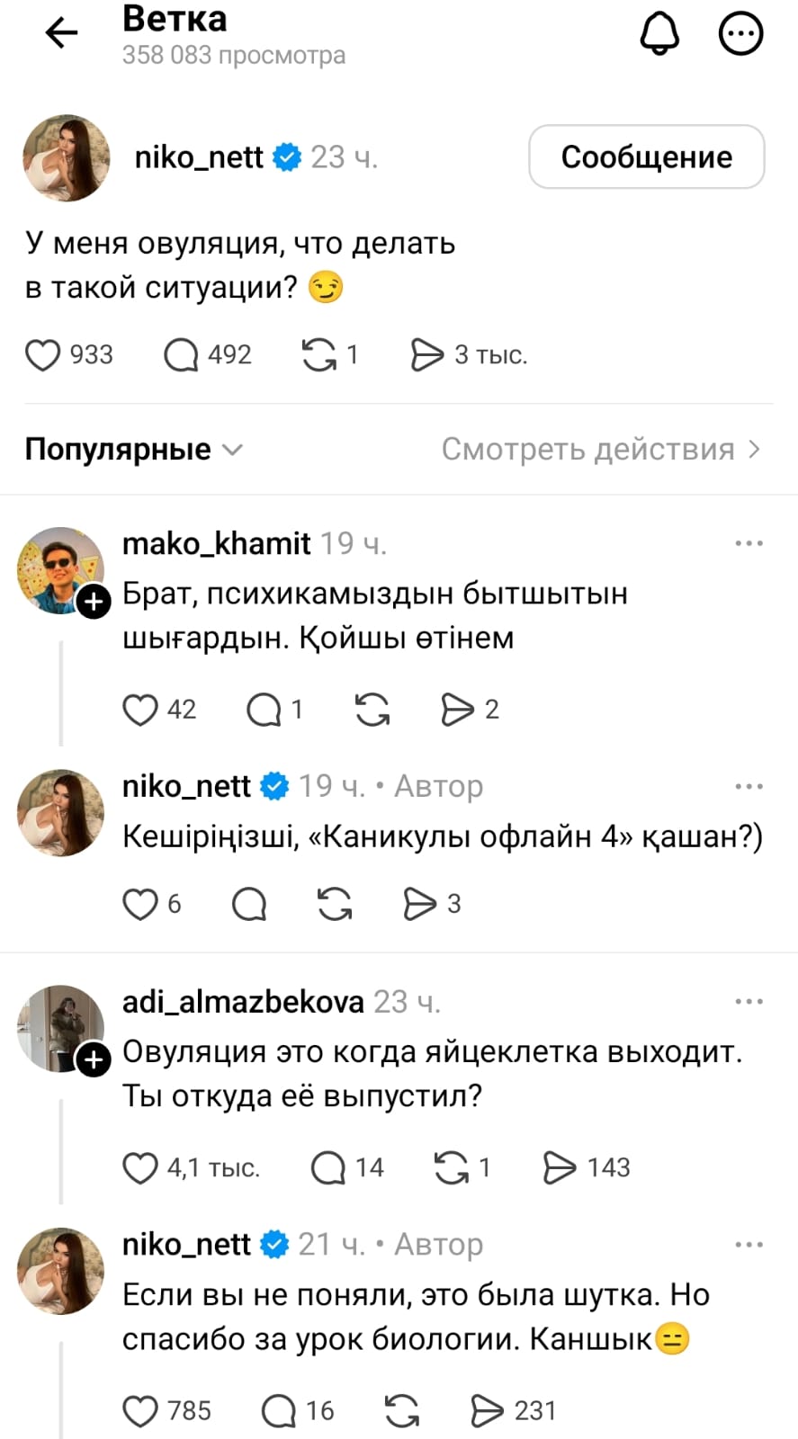Tap the back arrow icon
The height and width of the screenshot is (1439, 798).
pos(61,34)
